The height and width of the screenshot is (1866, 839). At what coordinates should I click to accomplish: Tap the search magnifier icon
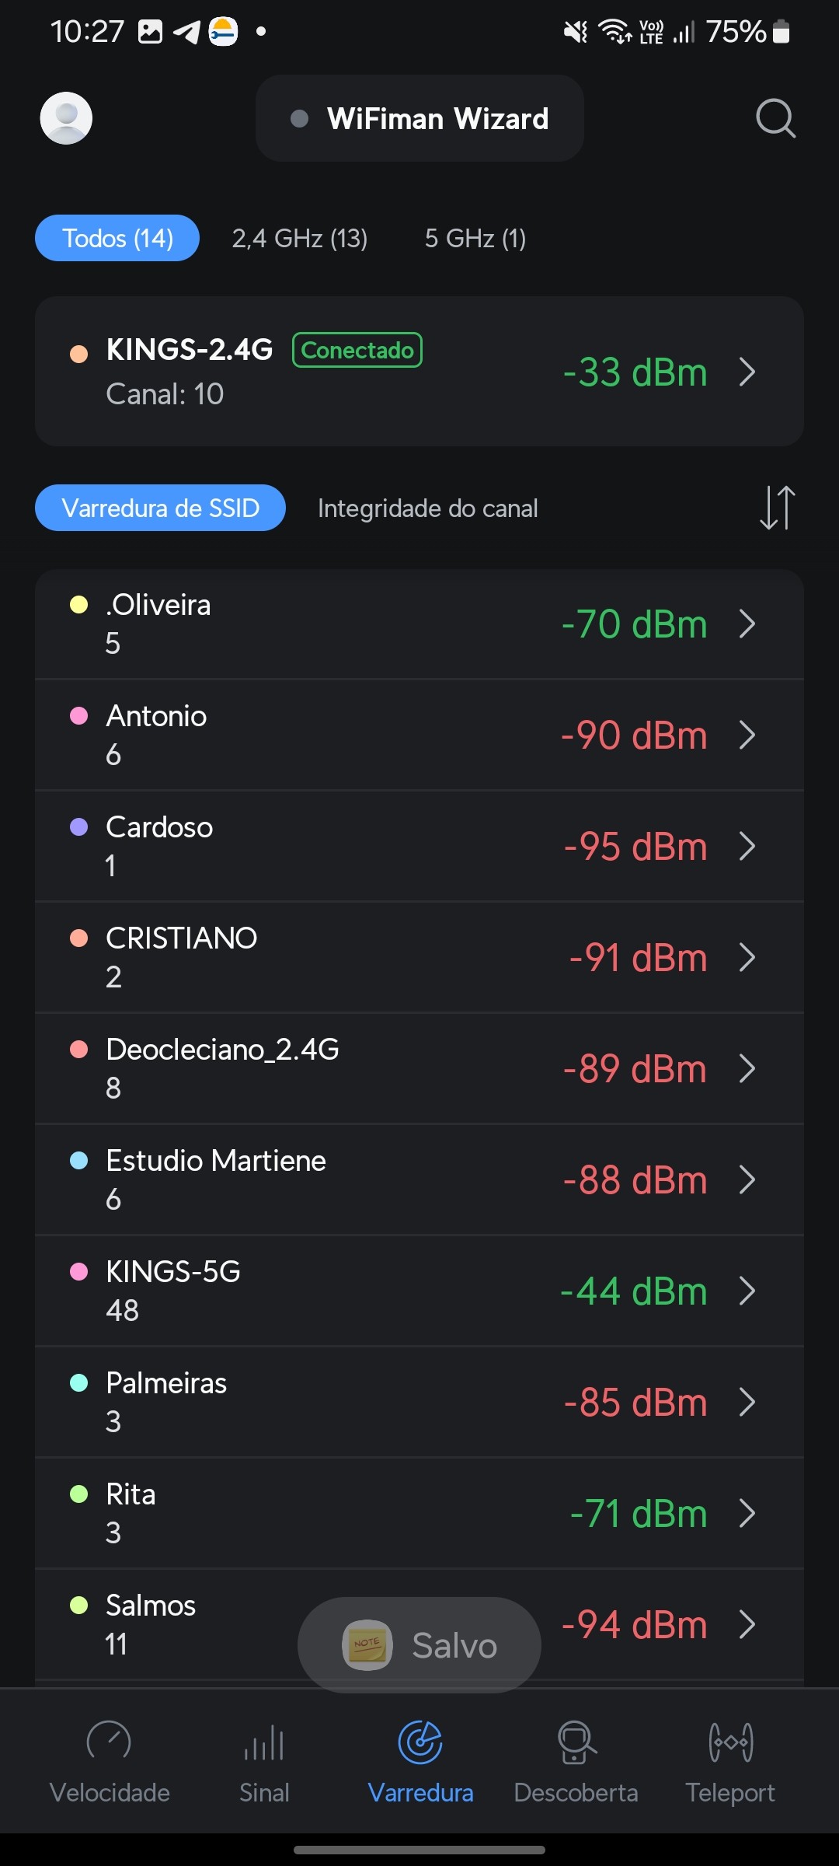coord(775,118)
